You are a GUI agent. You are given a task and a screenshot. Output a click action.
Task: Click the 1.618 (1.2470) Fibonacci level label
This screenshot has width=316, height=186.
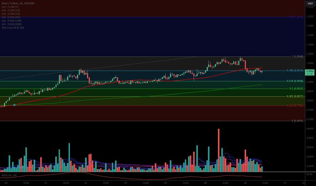(x=295, y=17)
